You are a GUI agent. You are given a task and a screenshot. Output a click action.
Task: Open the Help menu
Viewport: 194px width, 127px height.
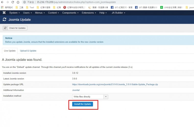[x=103, y=13]
